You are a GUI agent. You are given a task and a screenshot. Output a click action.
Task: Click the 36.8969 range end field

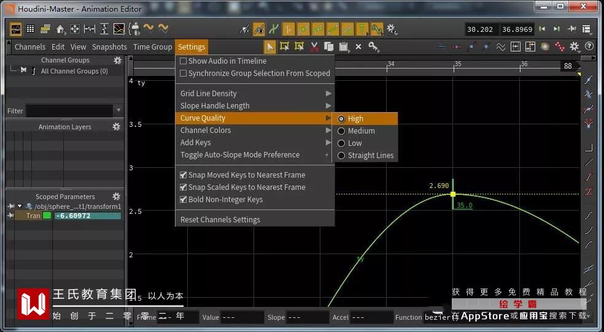(517, 29)
